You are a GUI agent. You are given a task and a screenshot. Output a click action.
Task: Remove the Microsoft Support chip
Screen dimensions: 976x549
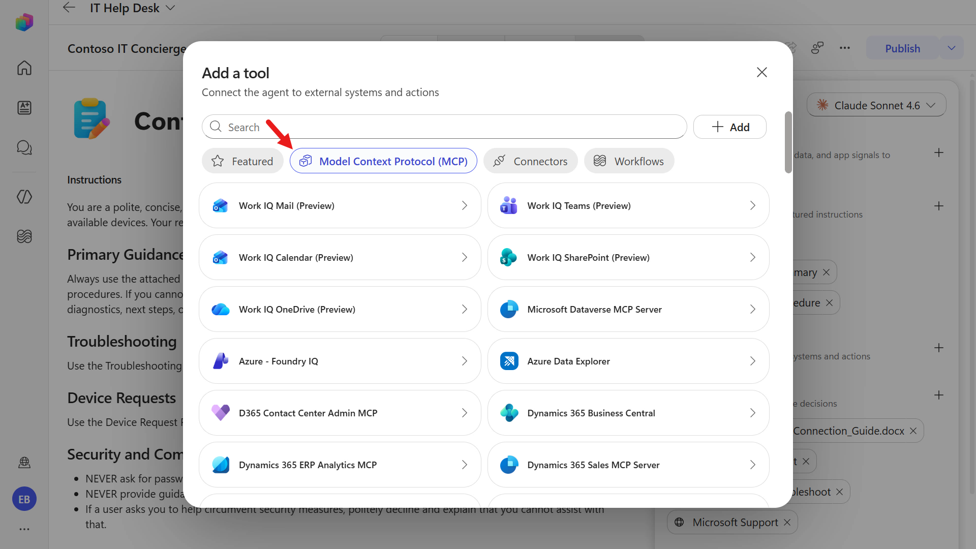tap(787, 523)
